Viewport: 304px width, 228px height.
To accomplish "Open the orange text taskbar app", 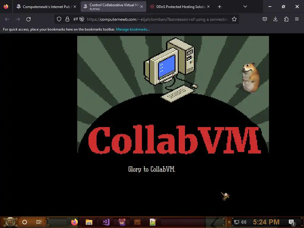I will (137, 222).
